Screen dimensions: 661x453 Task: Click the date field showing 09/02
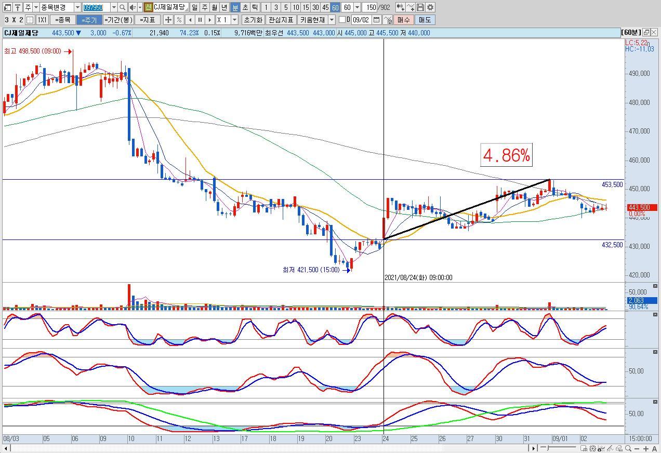click(361, 20)
